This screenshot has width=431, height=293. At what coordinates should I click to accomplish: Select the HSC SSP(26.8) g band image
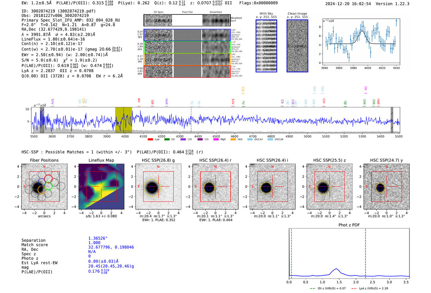(x=158, y=187)
